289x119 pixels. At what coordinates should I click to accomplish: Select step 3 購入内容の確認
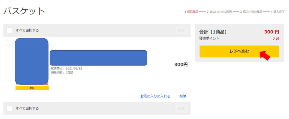point(251,12)
